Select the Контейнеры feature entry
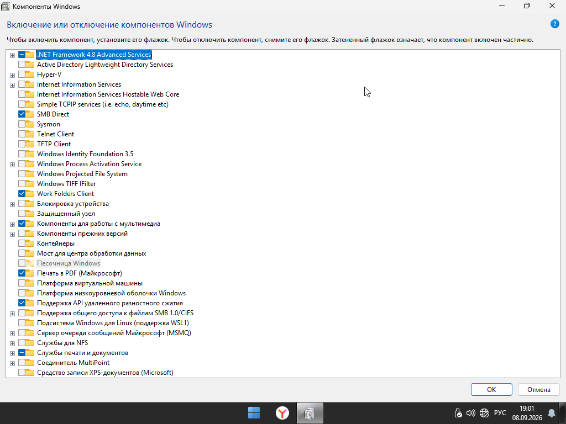 [x=56, y=243]
